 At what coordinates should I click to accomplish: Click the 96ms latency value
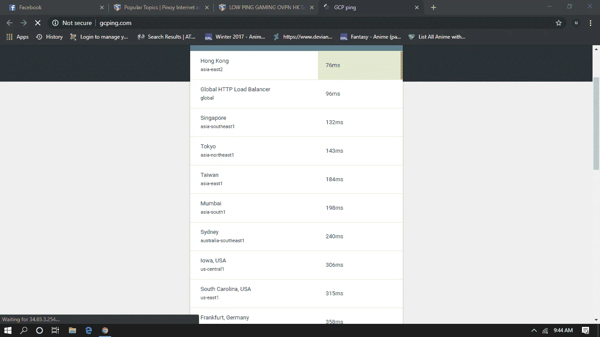tap(333, 94)
